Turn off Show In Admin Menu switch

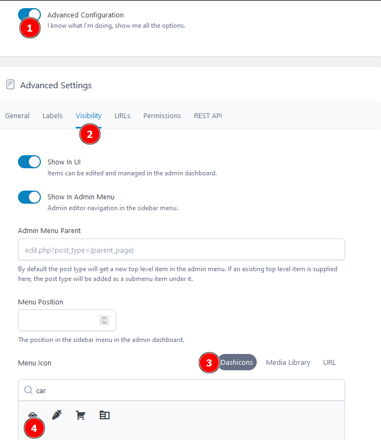(x=29, y=197)
